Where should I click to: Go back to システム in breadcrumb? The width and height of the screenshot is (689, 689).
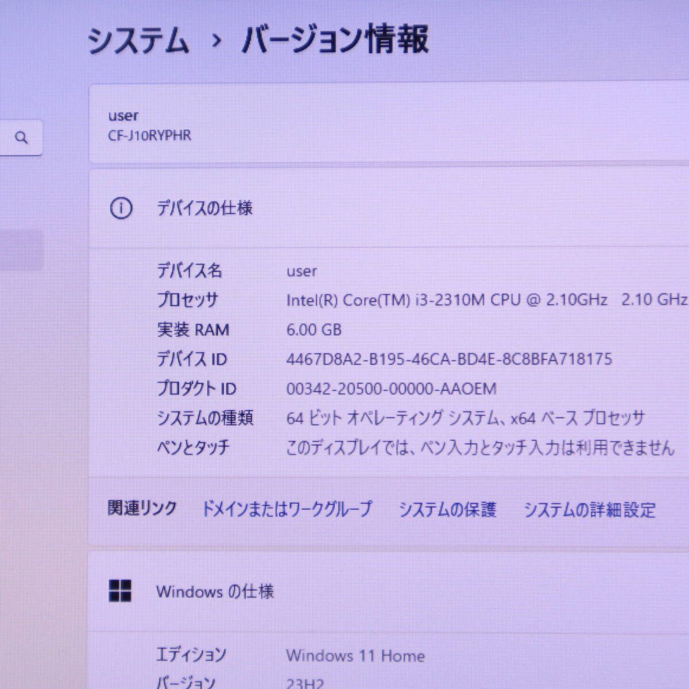tap(138, 41)
